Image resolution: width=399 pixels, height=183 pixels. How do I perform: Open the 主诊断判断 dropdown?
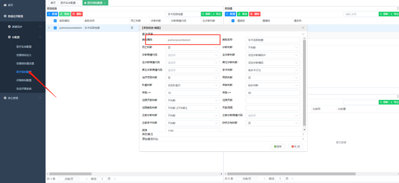273,55
